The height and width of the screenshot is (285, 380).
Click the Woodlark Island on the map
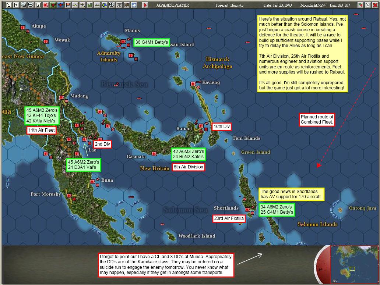(171, 236)
